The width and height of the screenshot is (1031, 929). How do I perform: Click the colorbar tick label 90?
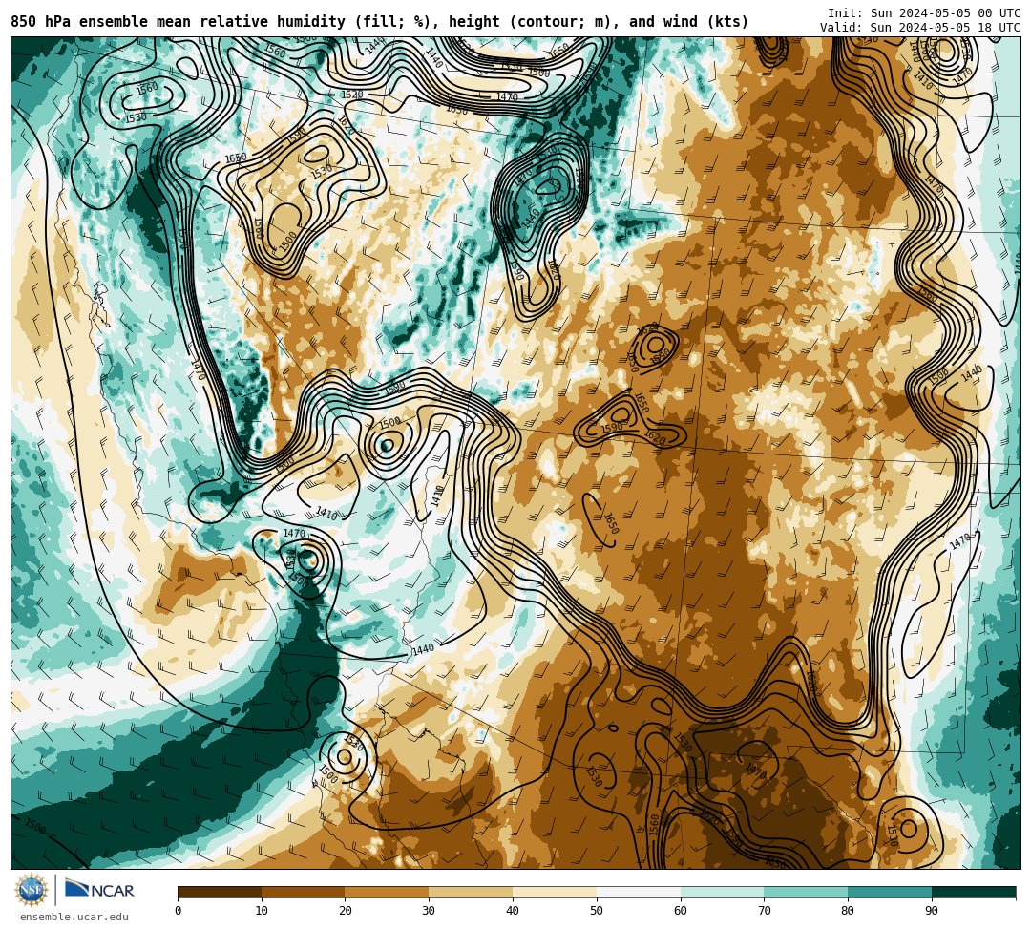933,911
